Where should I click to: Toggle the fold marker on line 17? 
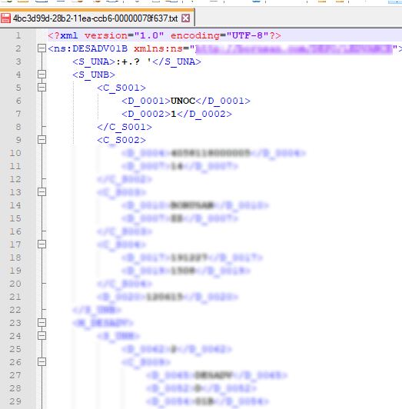click(x=42, y=244)
